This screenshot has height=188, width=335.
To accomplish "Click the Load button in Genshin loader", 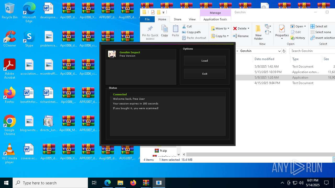I will [205, 61].
